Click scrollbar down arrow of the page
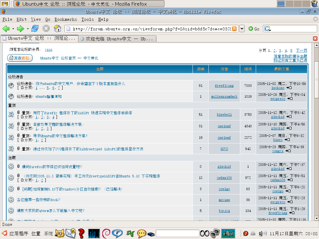Screen dimensions: 319x239 tap(317, 218)
